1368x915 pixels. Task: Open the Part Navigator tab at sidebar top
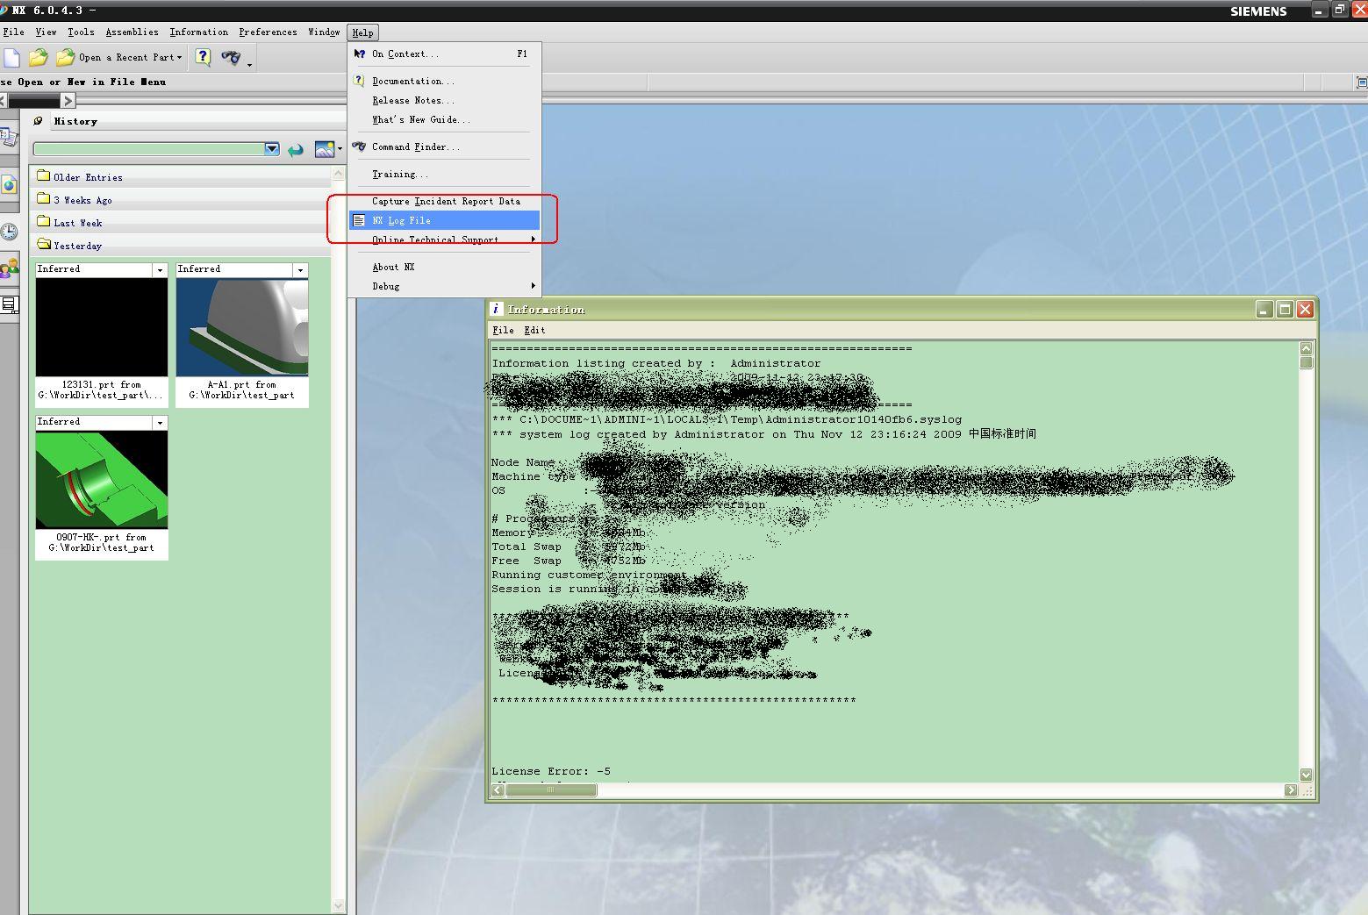9,137
